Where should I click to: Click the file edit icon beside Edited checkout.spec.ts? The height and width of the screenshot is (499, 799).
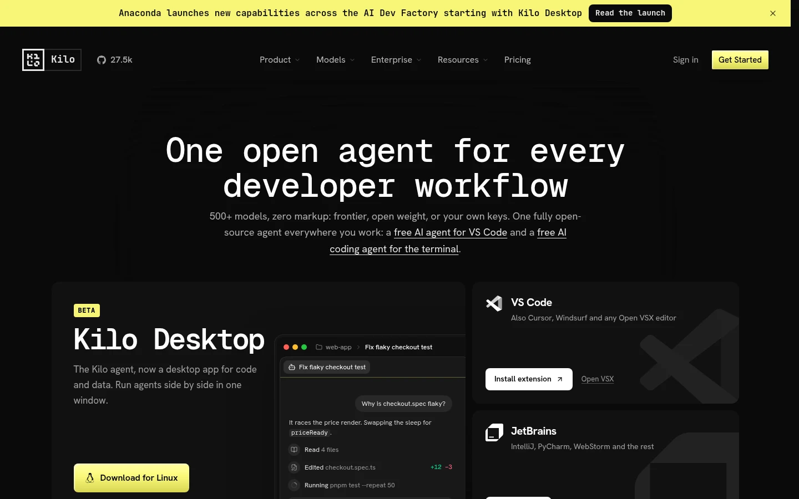coord(294,467)
